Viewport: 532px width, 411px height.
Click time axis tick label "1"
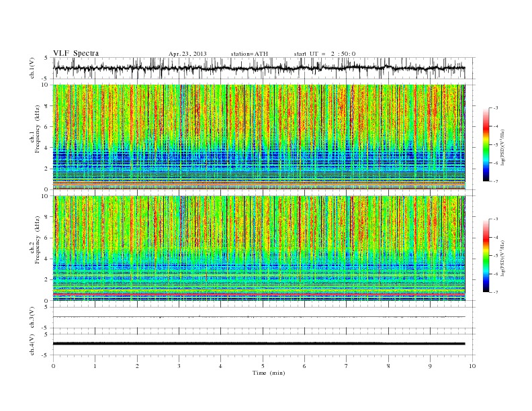pos(95,366)
